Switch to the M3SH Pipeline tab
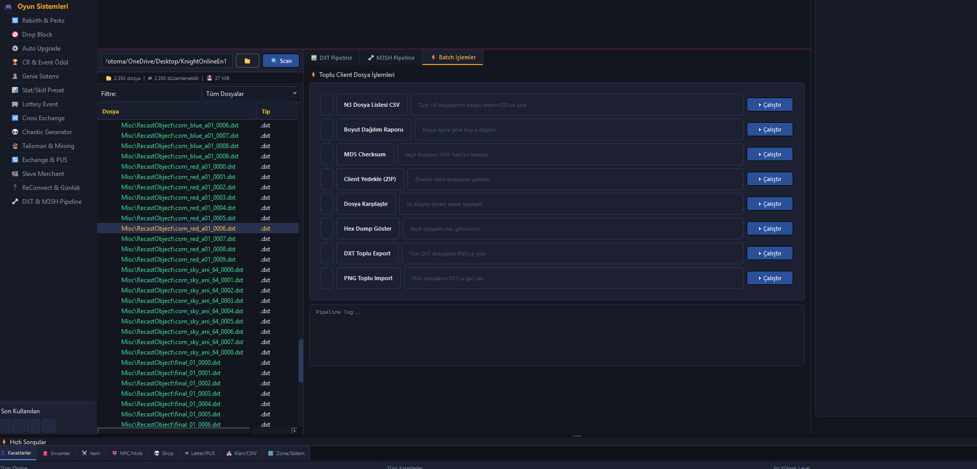 (391, 58)
